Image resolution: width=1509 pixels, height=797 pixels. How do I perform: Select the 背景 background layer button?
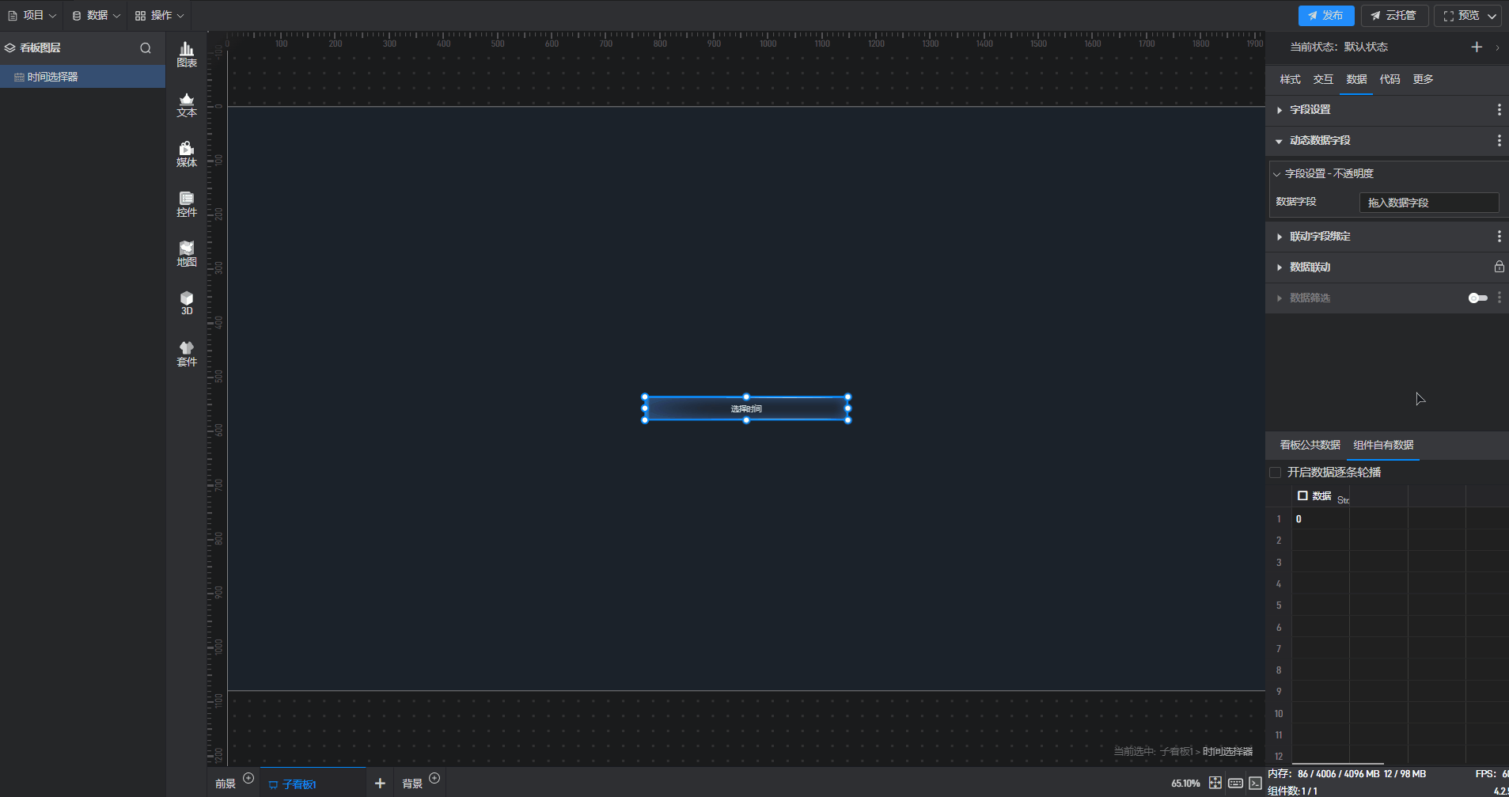click(412, 784)
